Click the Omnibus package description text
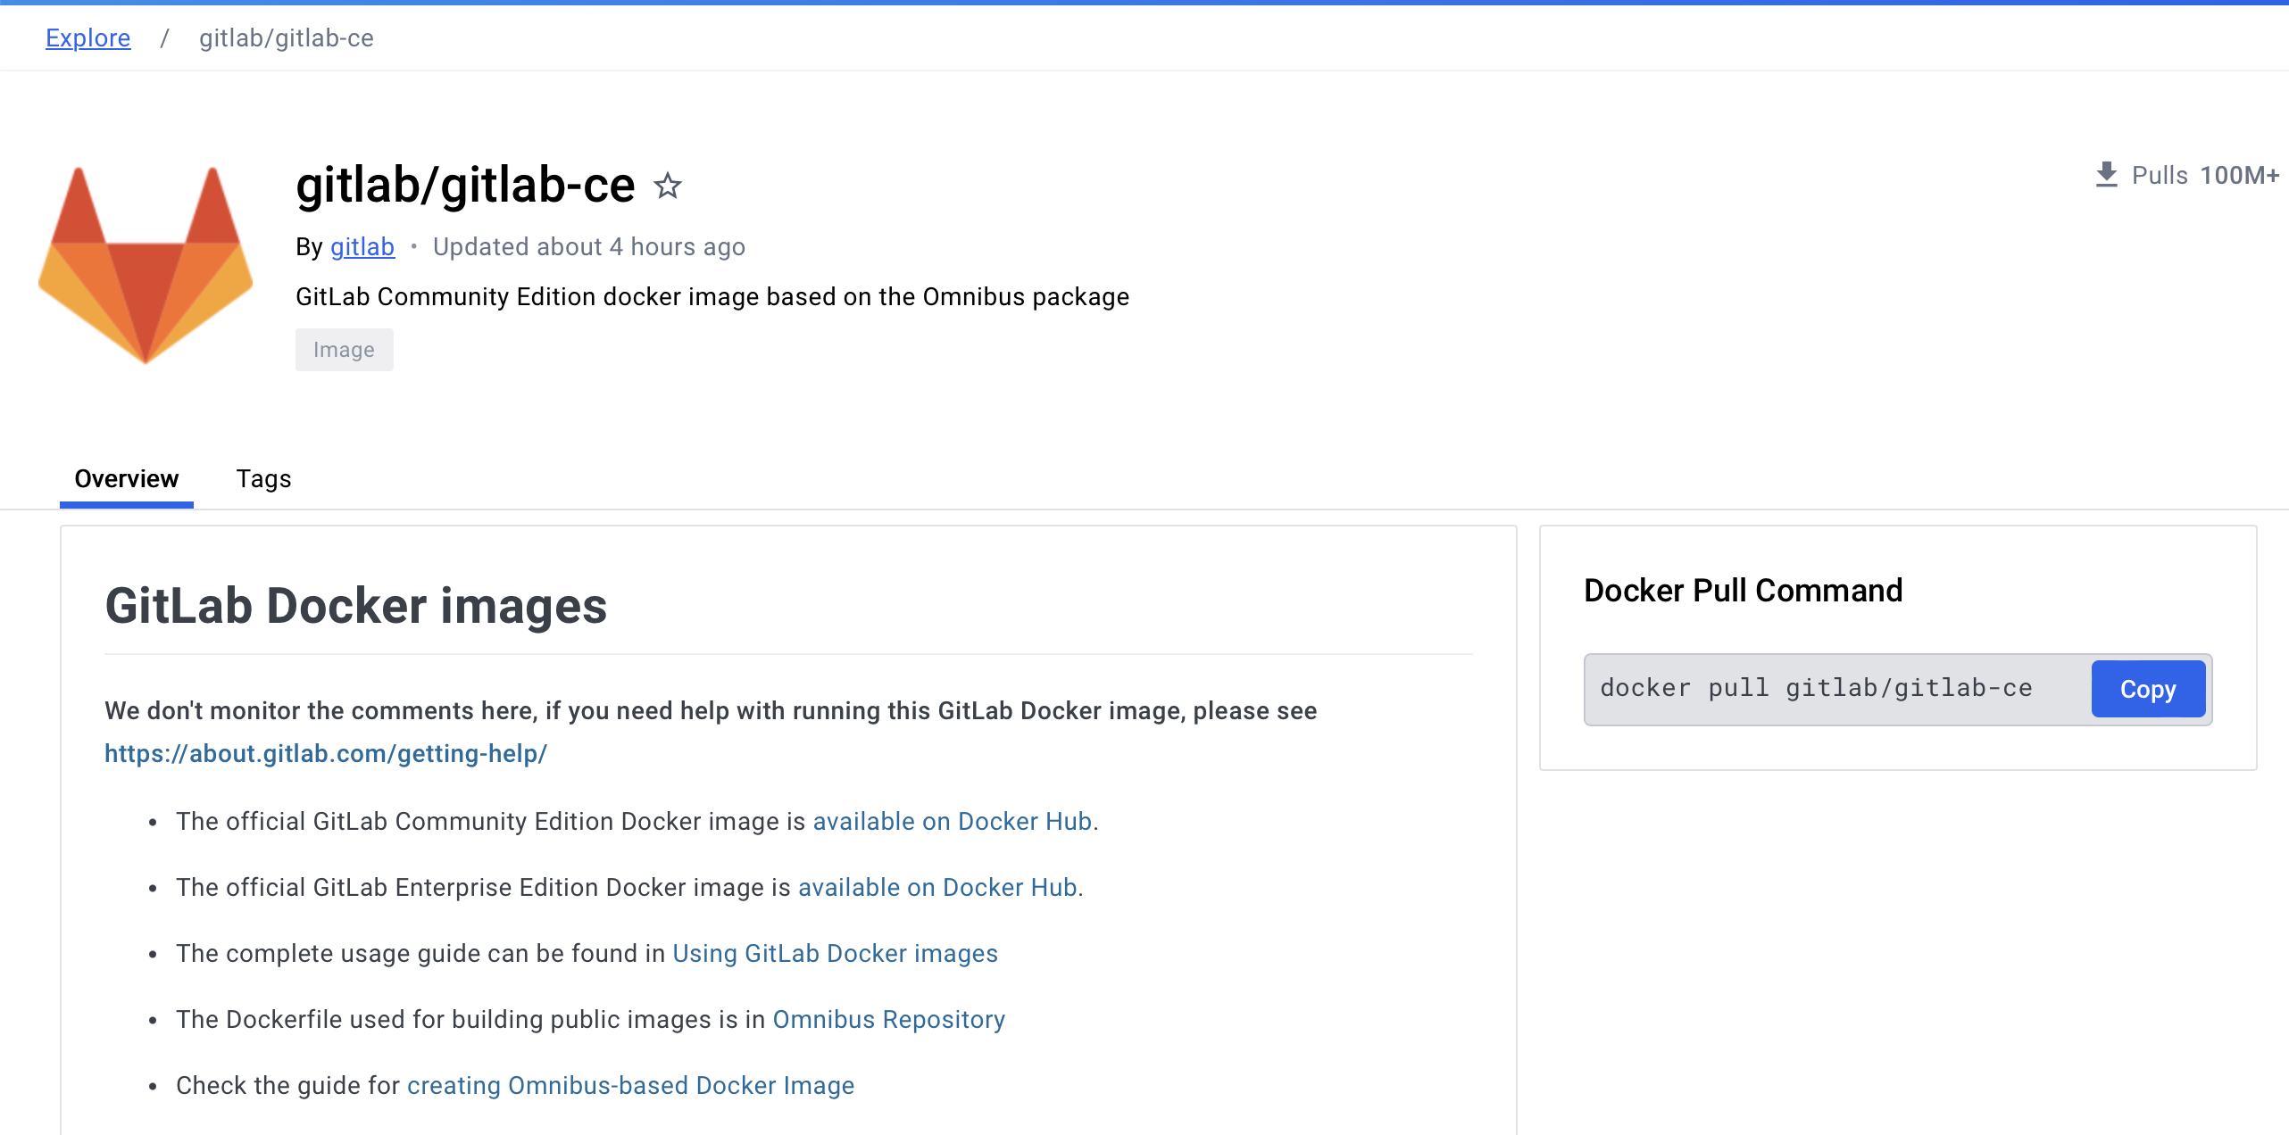The height and width of the screenshot is (1135, 2289). 712,296
